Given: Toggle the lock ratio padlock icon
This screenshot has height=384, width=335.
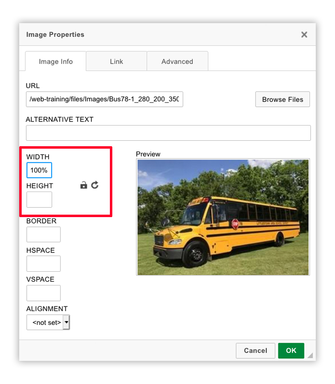Looking at the screenshot, I should point(84,185).
